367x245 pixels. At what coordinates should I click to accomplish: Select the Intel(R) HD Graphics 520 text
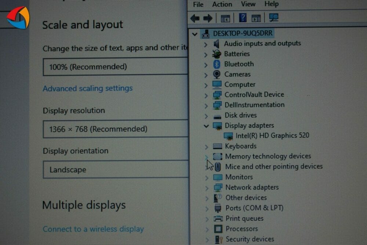pos(272,136)
